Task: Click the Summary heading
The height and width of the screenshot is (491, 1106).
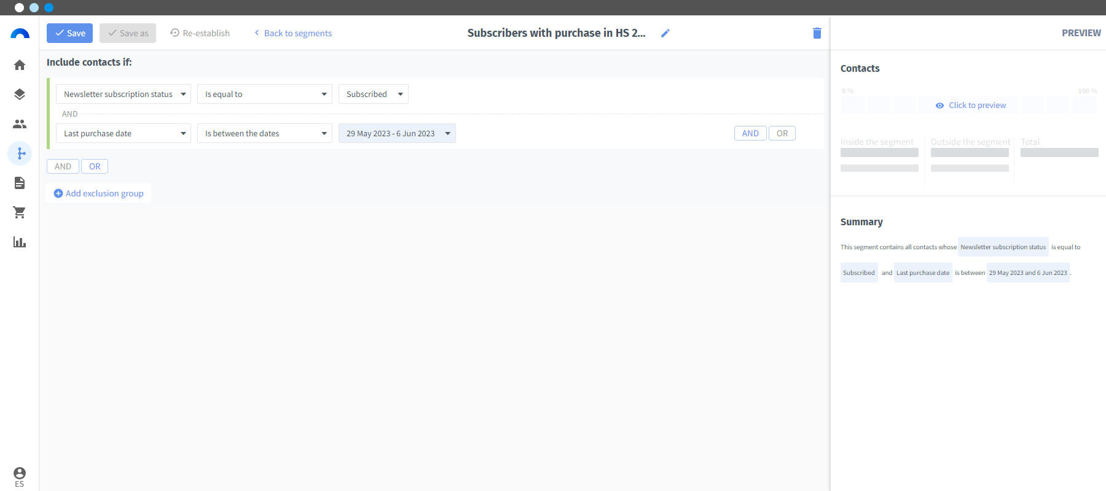Action: (x=861, y=222)
